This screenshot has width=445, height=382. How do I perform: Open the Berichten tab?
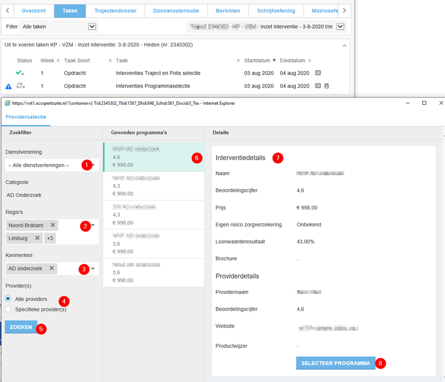[x=228, y=10]
